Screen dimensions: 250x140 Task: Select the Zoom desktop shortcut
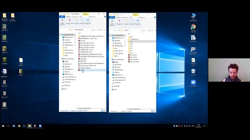[193, 83]
